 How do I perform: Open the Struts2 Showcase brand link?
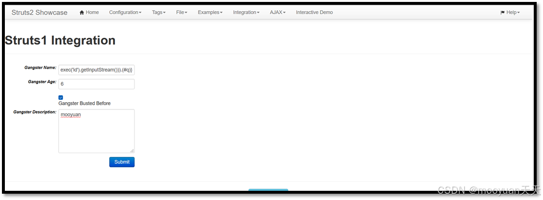[x=39, y=13]
